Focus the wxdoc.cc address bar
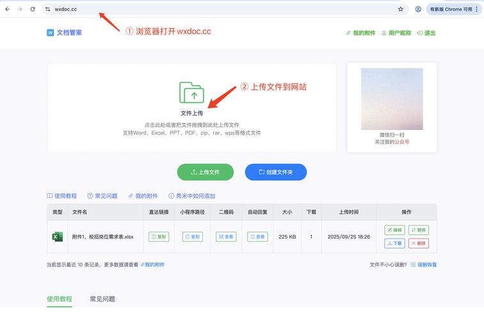The width and height of the screenshot is (484, 320). click(225, 9)
